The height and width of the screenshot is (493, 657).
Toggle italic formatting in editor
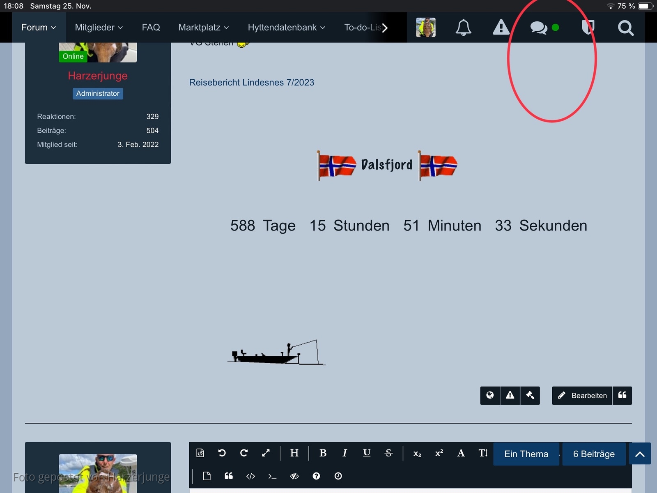coord(345,453)
